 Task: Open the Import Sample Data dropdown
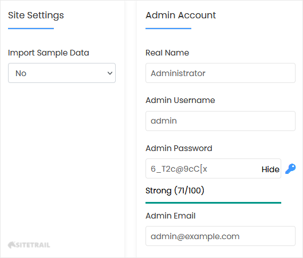point(62,73)
